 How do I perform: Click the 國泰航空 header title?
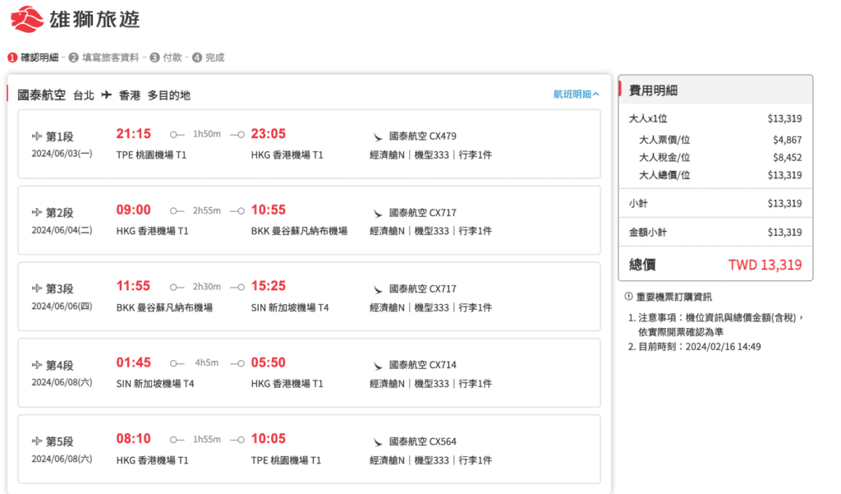41,95
